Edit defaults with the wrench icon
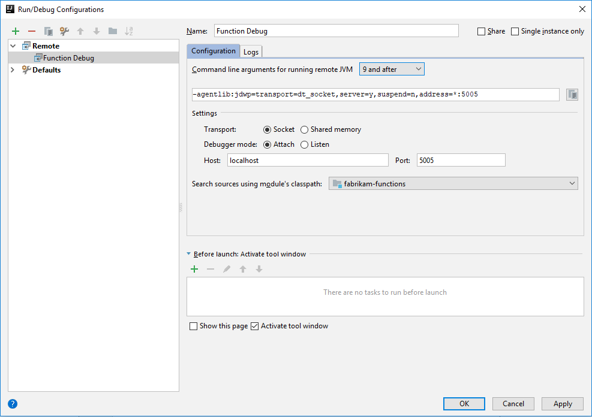 tap(64, 31)
